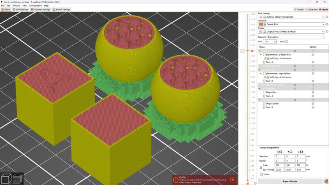Click the lock icon below the layer slider
This screenshot has width=329, height=185.
click(248, 183)
